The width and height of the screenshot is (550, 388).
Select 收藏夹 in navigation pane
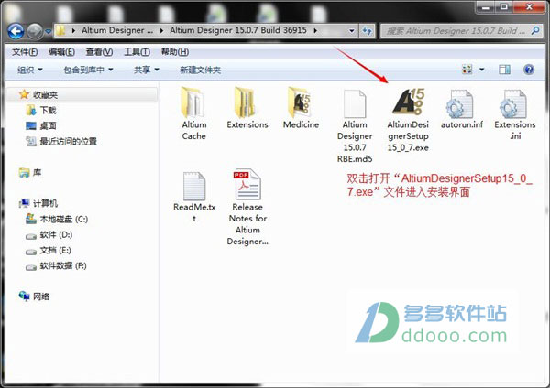45,95
